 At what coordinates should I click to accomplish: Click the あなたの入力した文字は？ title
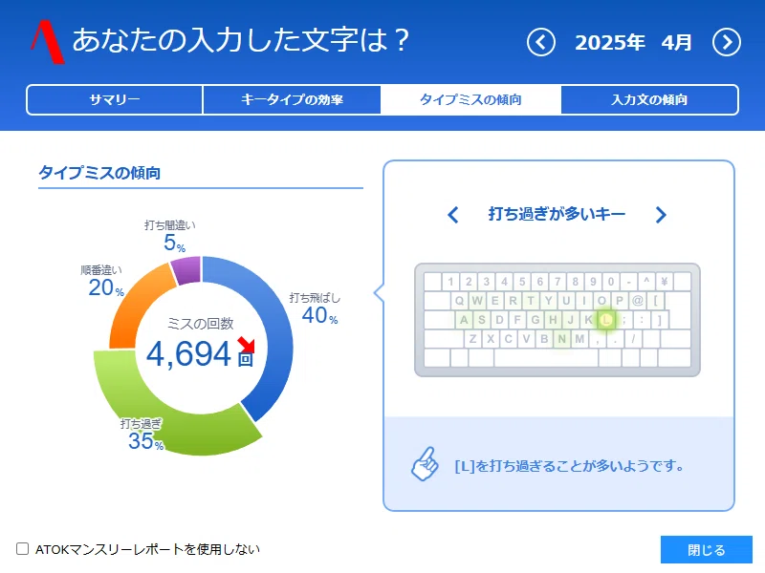241,40
